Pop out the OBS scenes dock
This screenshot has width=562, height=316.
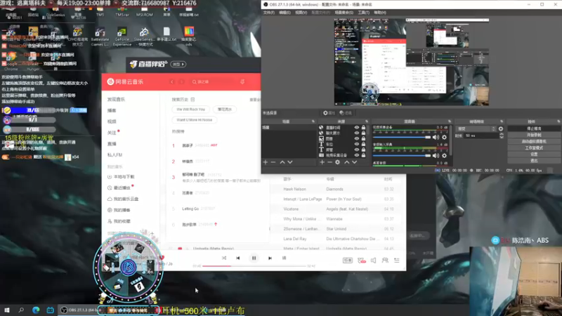click(x=313, y=121)
